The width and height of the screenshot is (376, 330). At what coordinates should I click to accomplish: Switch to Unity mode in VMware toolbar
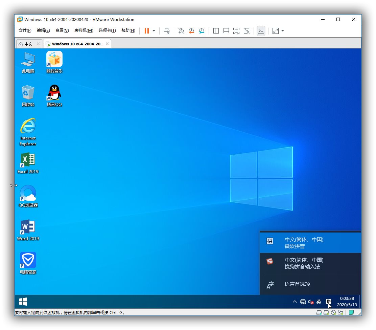[246, 31]
